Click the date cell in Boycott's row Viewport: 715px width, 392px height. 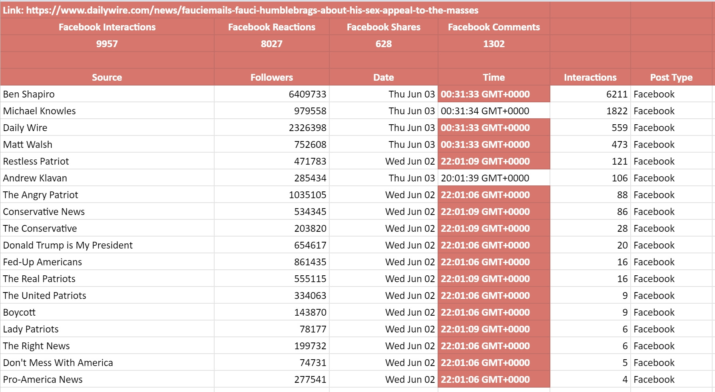pyautogui.click(x=384, y=312)
